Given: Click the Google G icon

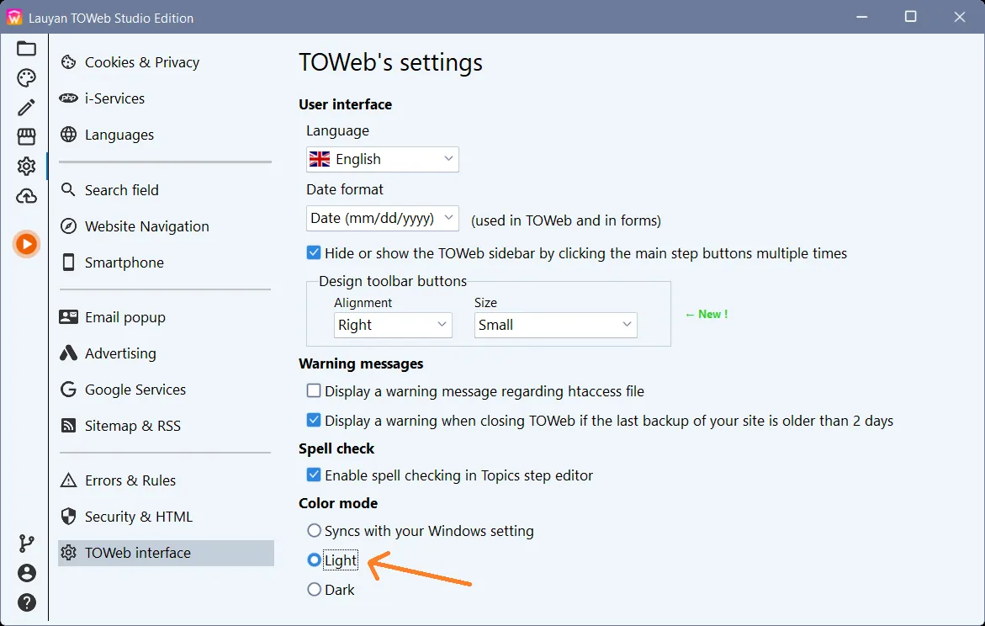Looking at the screenshot, I should point(68,389).
